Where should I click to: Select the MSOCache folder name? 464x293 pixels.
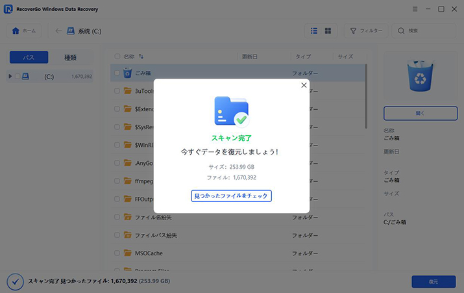(149, 253)
